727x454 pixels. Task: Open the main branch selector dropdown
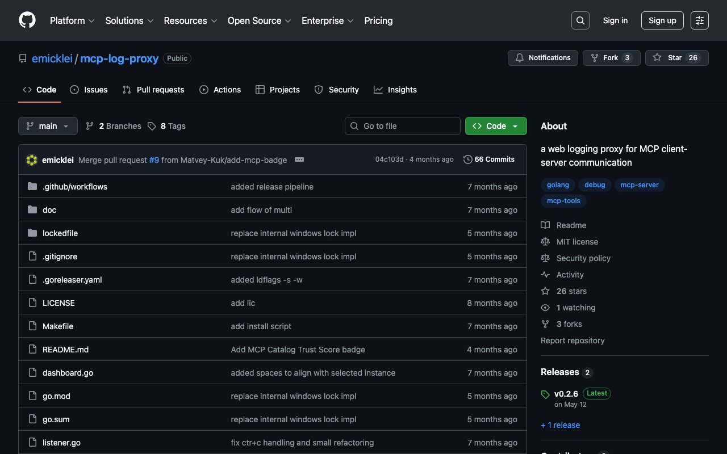point(48,126)
